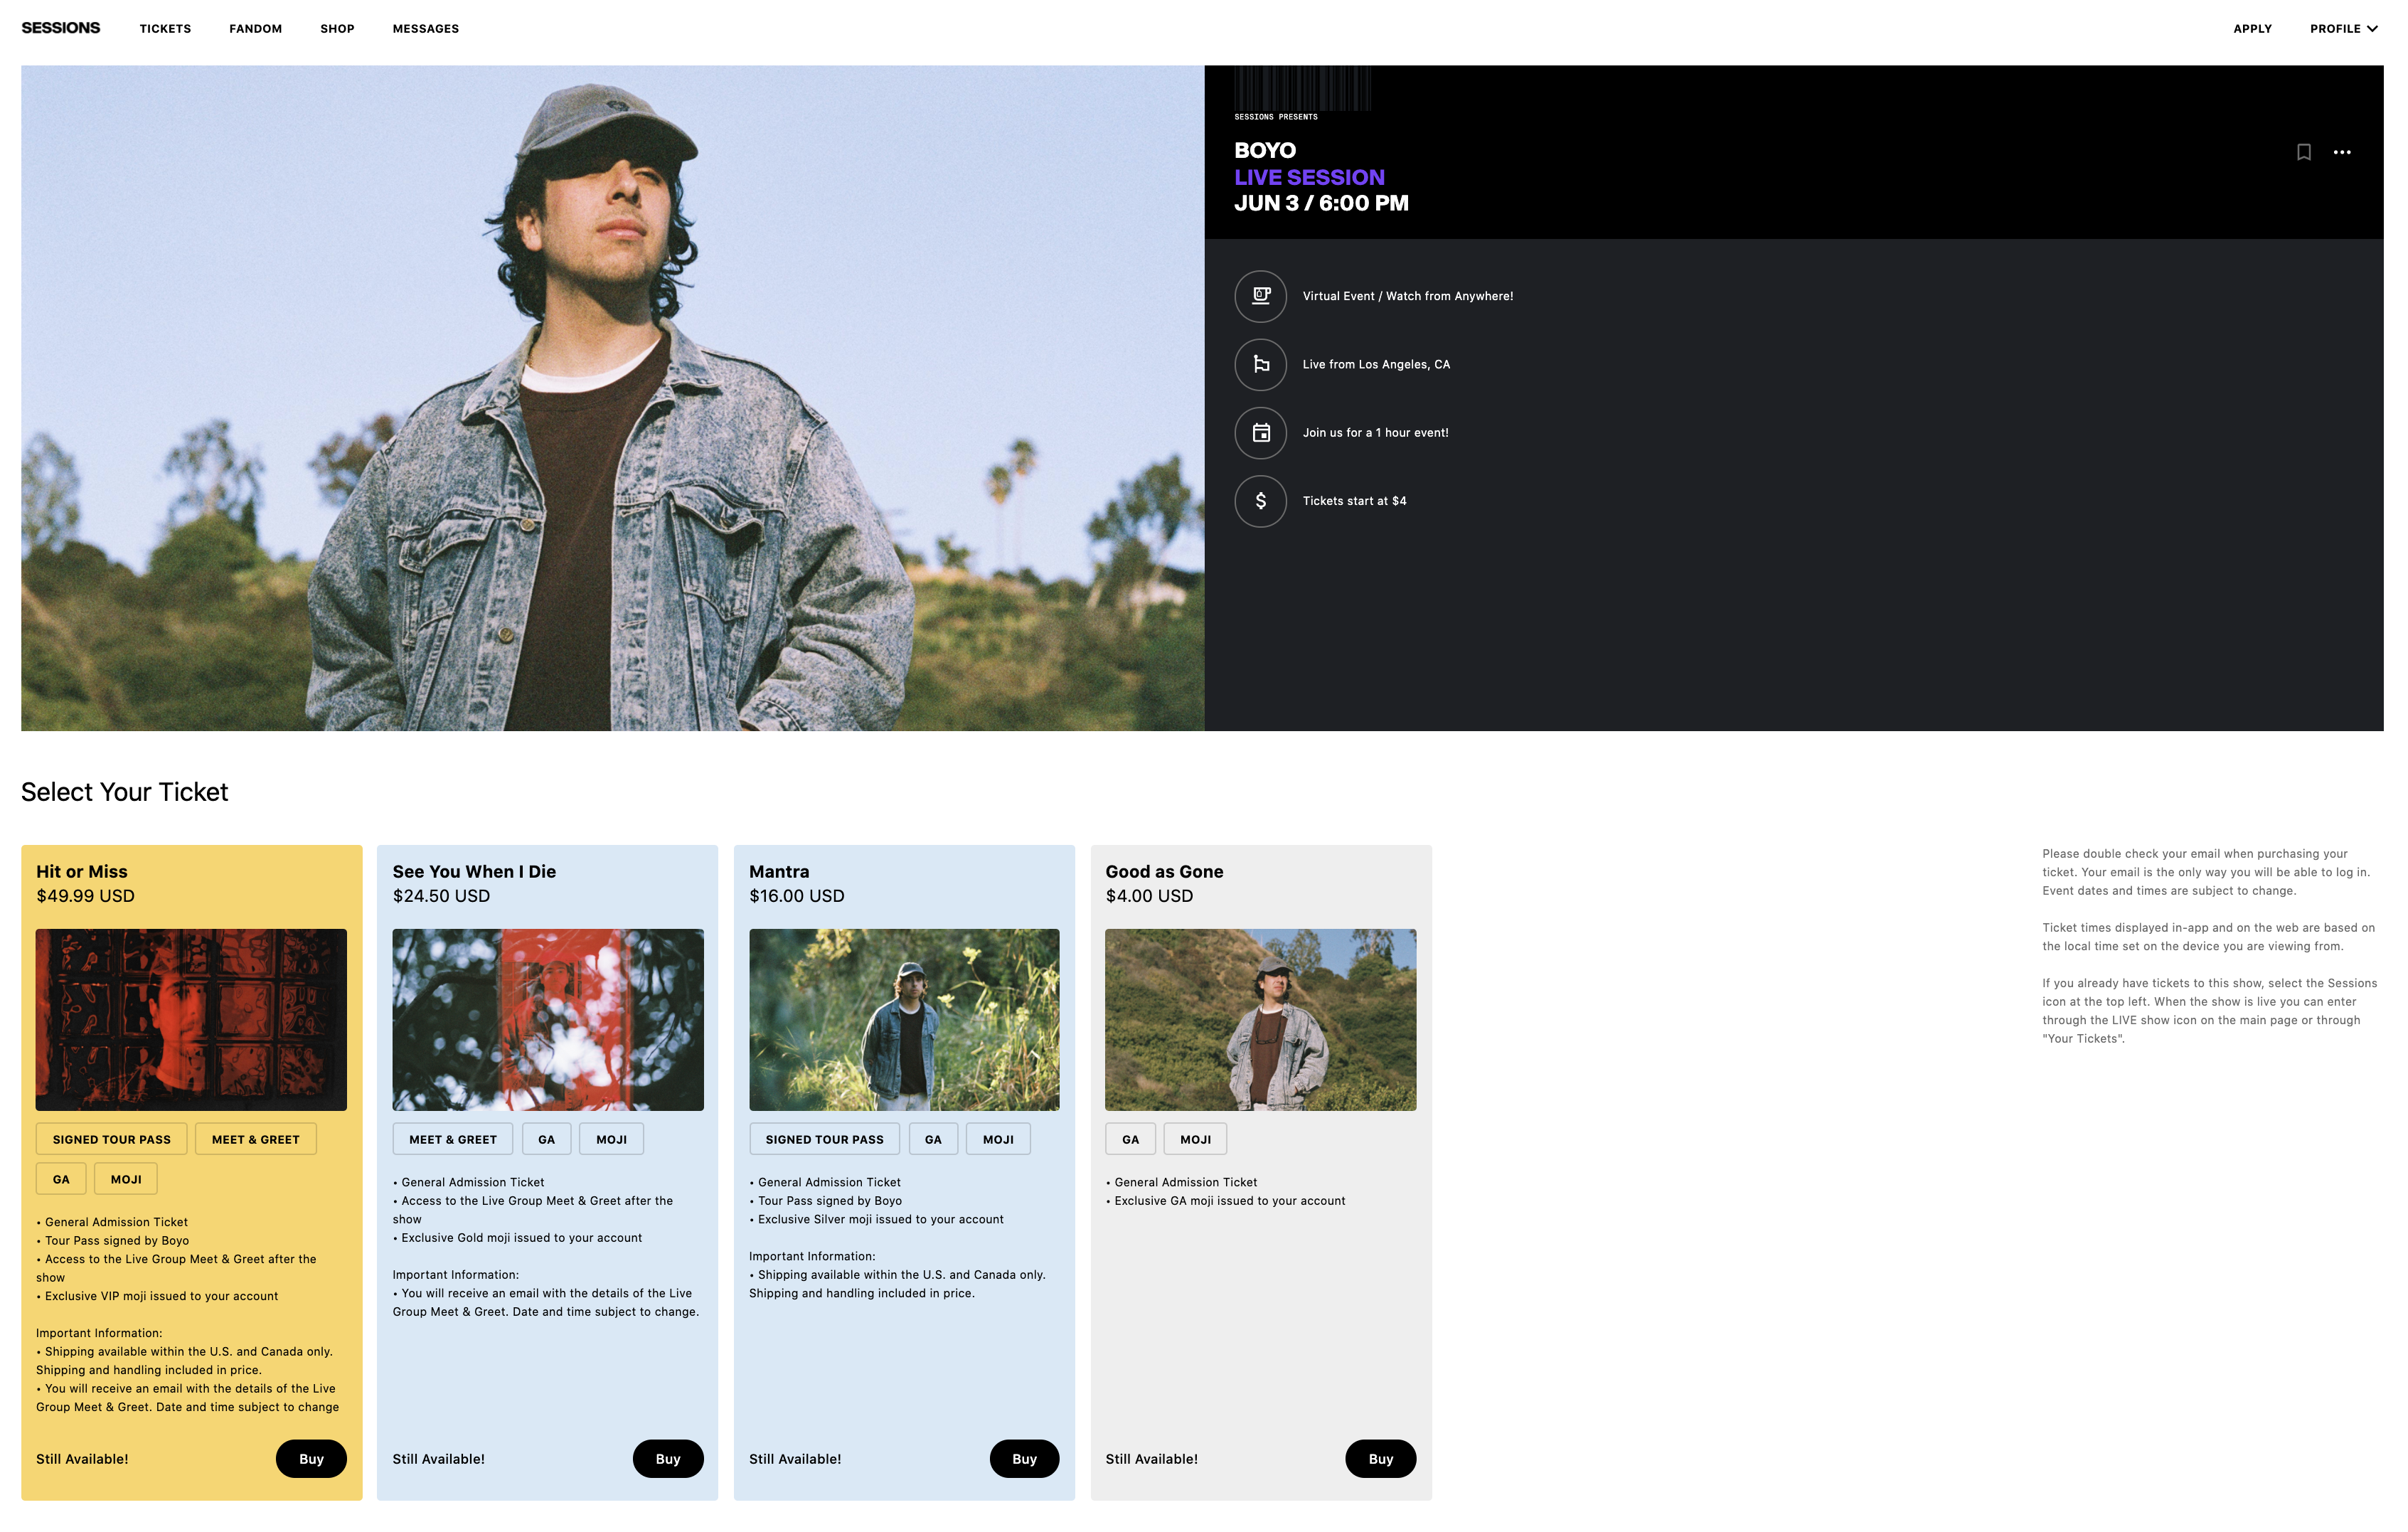Viewport: 2408px width, 1532px height.
Task: Click the Sessions logo
Action: [61, 28]
